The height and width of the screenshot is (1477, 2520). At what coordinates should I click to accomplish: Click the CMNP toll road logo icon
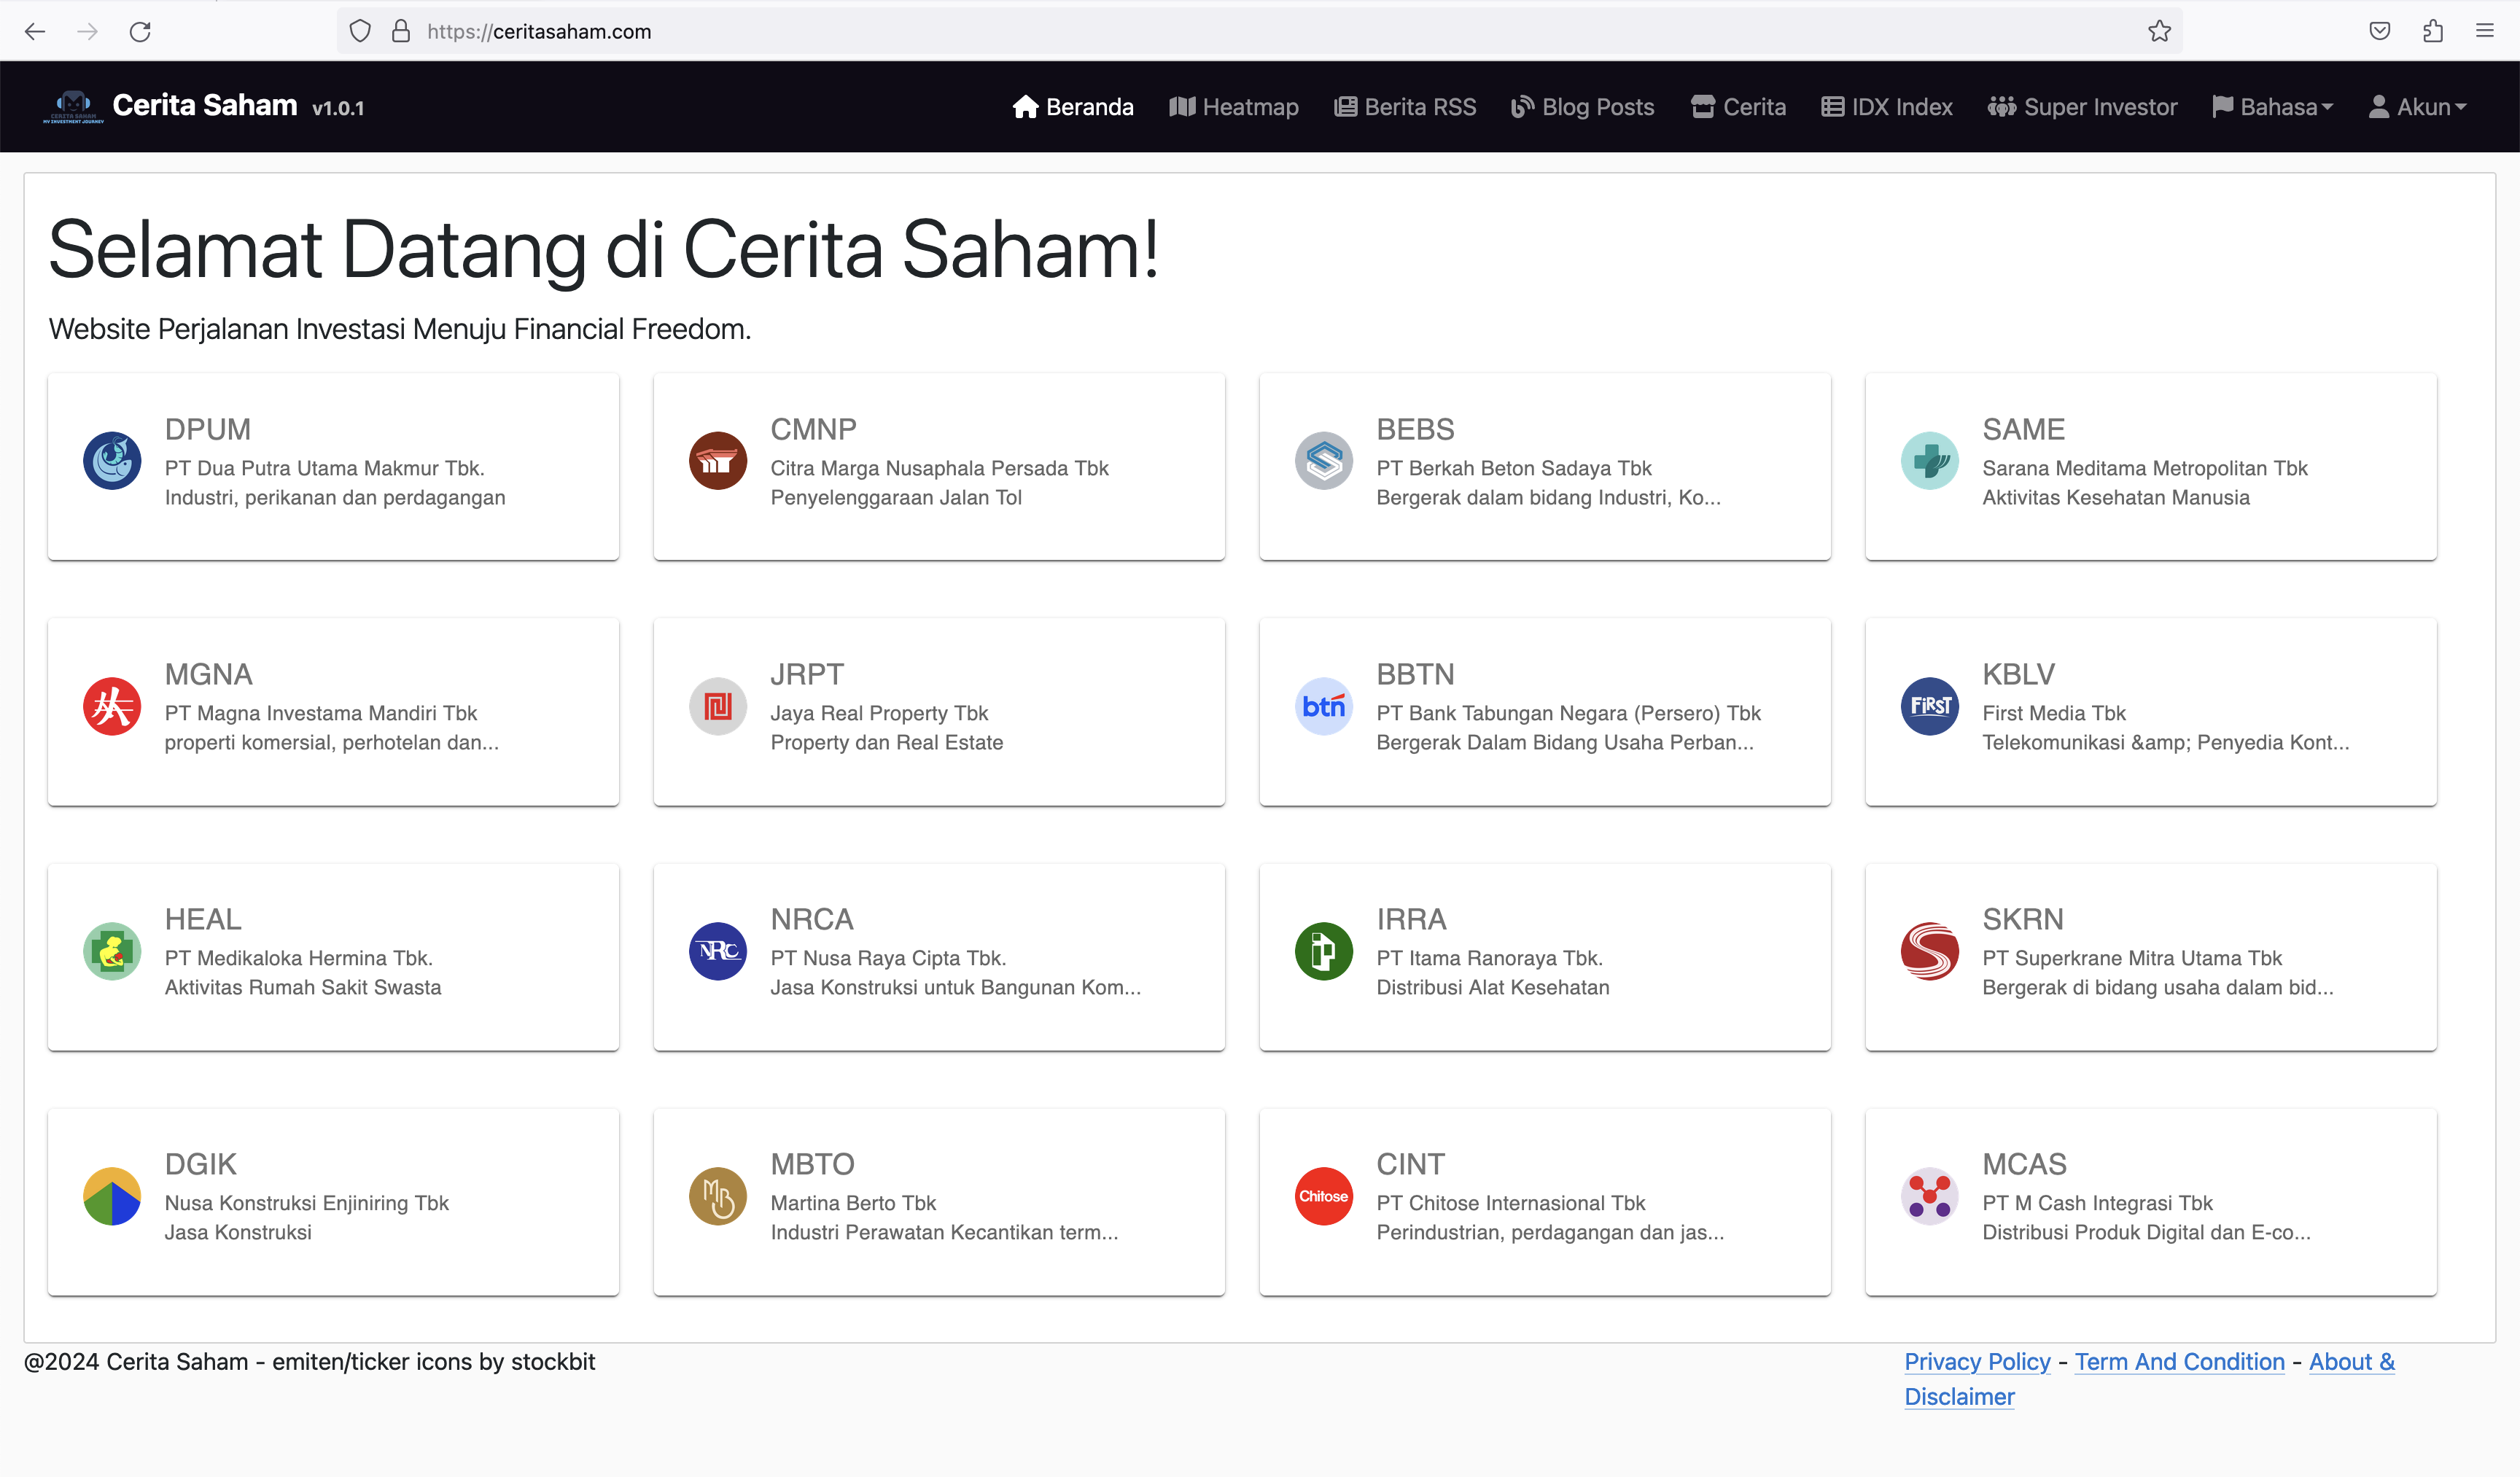718,461
